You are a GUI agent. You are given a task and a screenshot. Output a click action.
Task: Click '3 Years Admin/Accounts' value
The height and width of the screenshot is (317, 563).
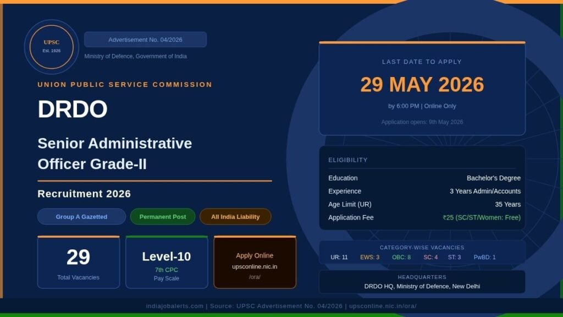[485, 191]
